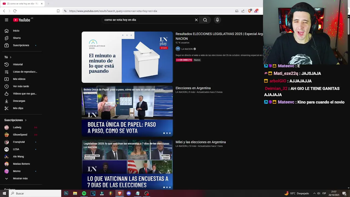Viewport: 350px width, 197px height.
Task: Open Ver más tarde
Action: pyautogui.click(x=21, y=86)
